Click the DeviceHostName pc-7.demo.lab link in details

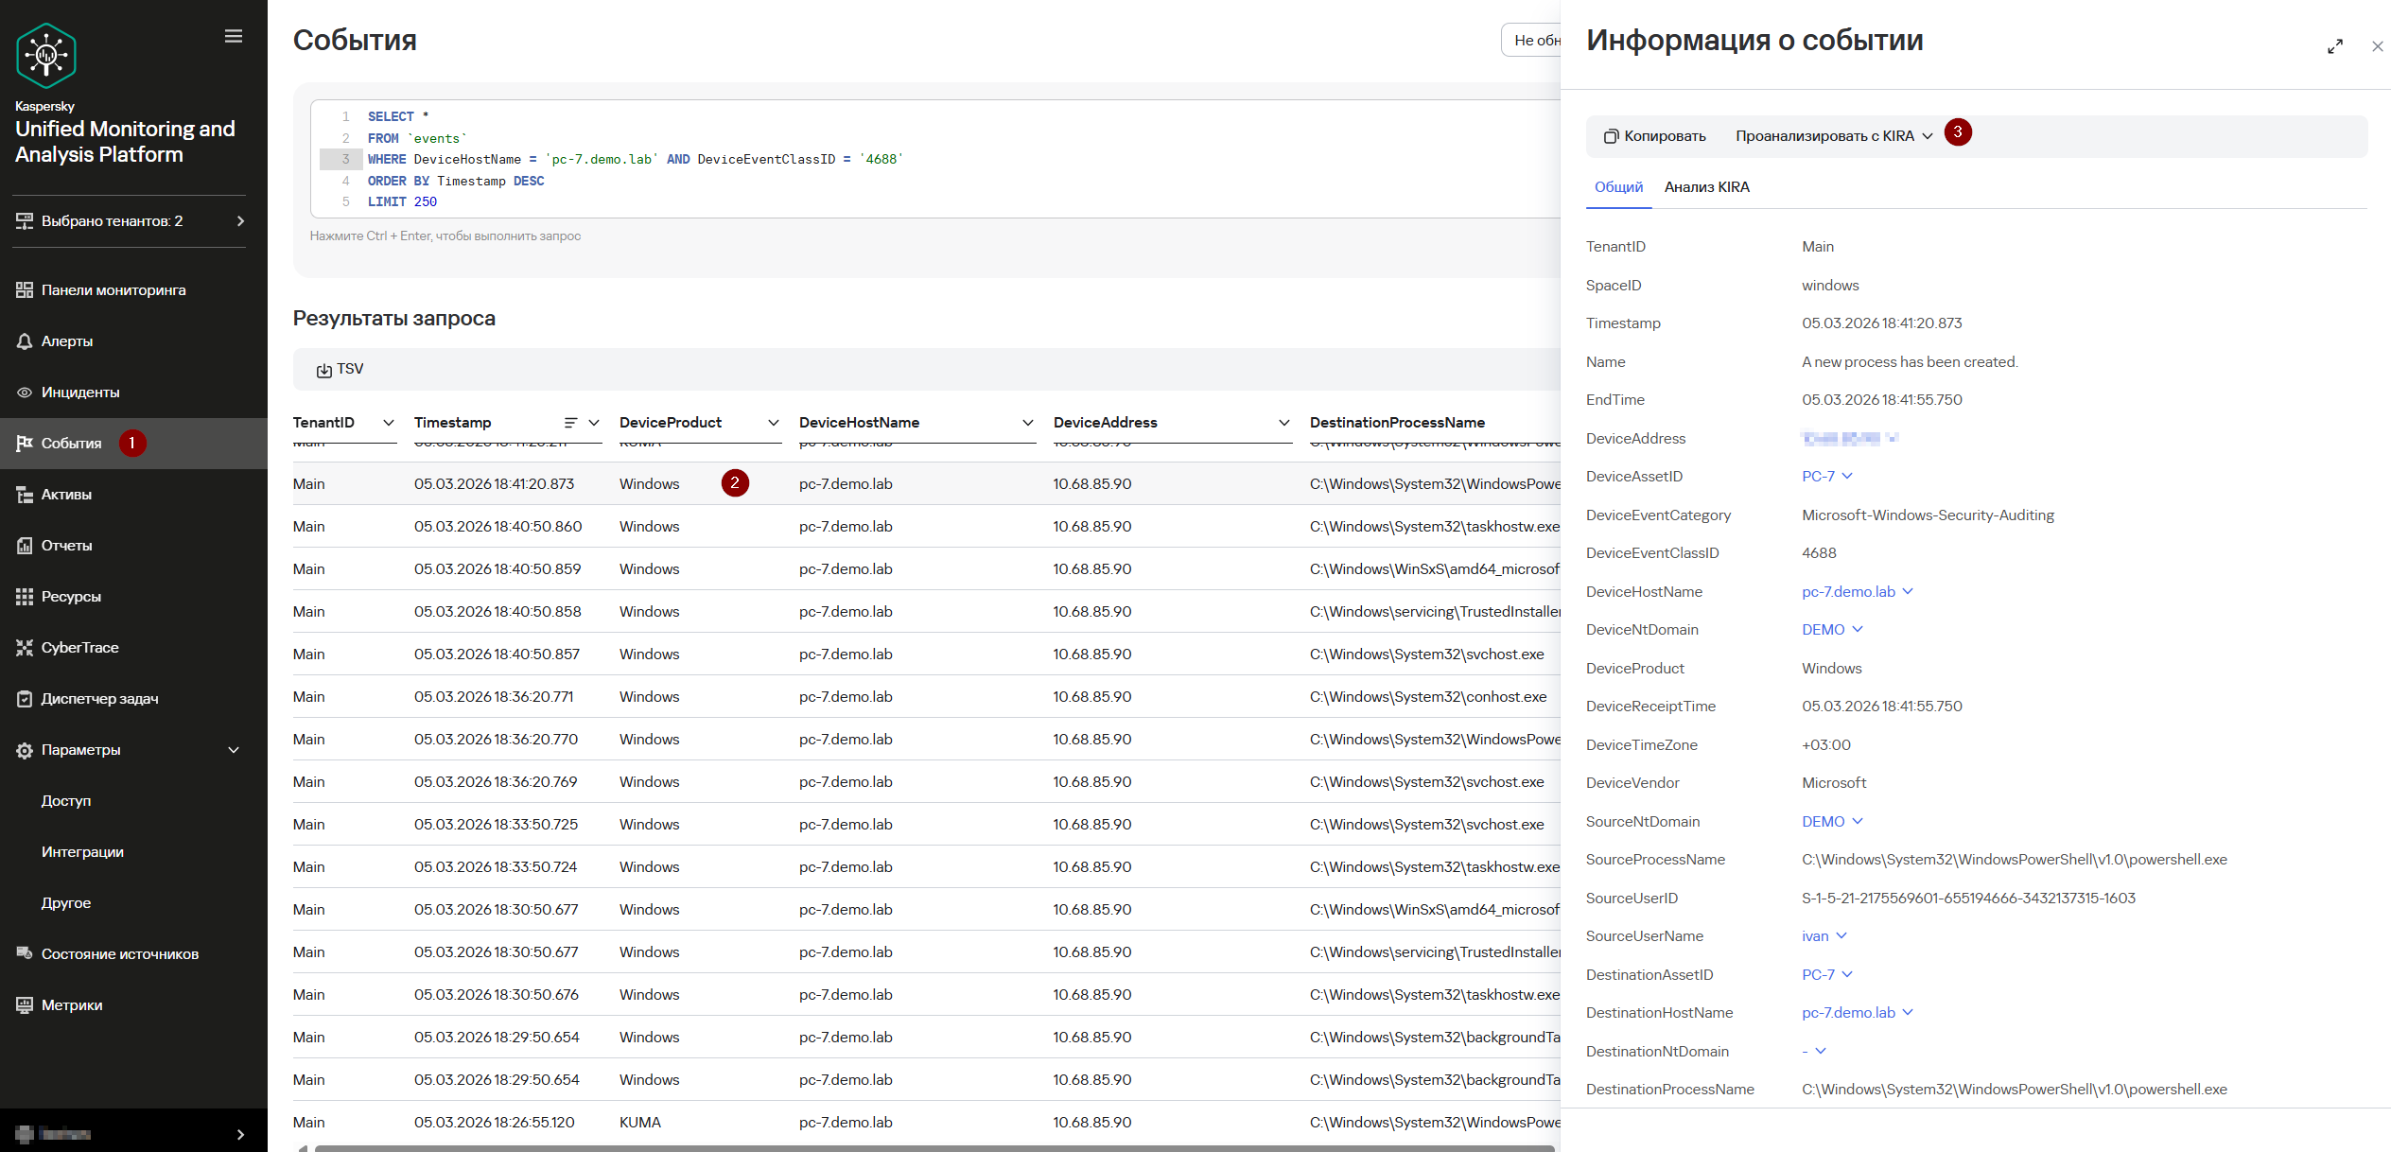[1848, 592]
